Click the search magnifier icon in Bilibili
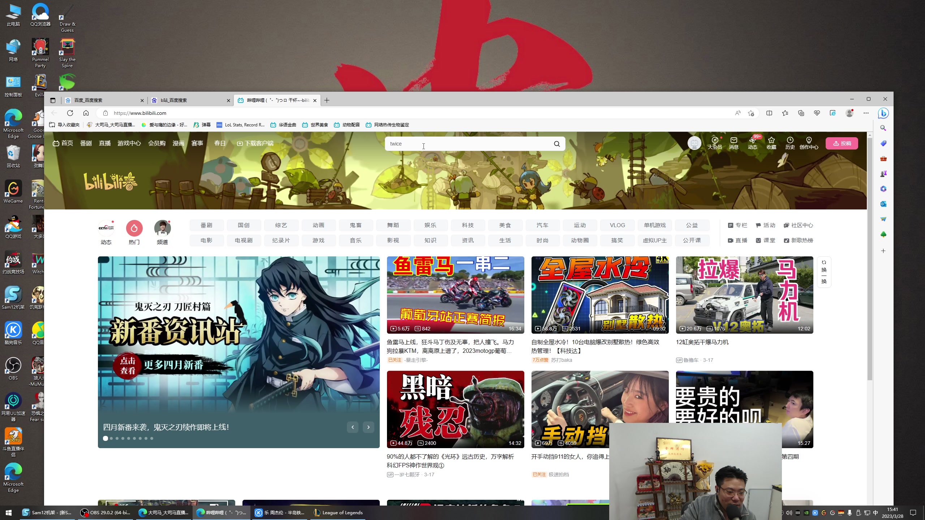Viewport: 925px width, 520px height. [x=557, y=144]
